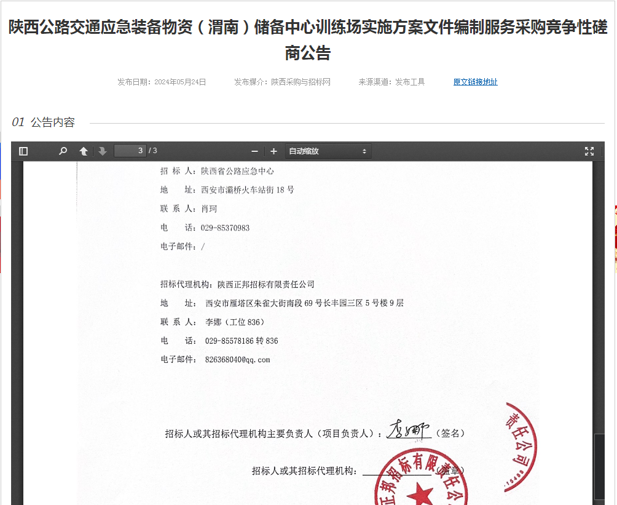
Task: Click the total page count '/ 3' label
Action: tap(152, 151)
